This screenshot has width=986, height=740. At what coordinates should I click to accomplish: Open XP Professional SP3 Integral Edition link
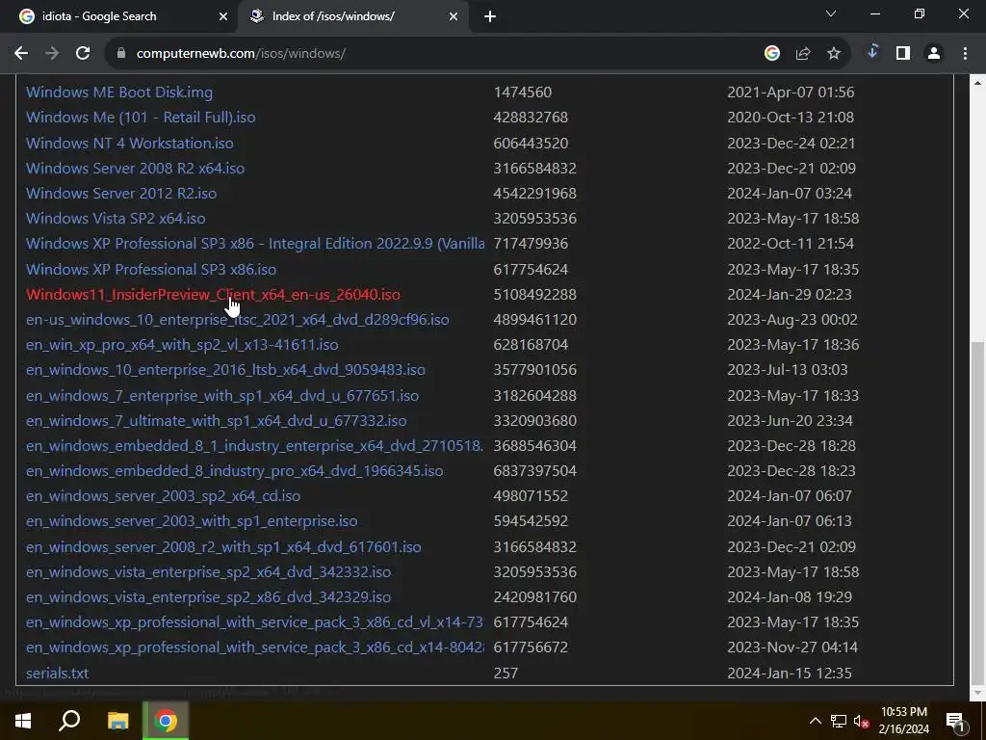click(x=255, y=244)
